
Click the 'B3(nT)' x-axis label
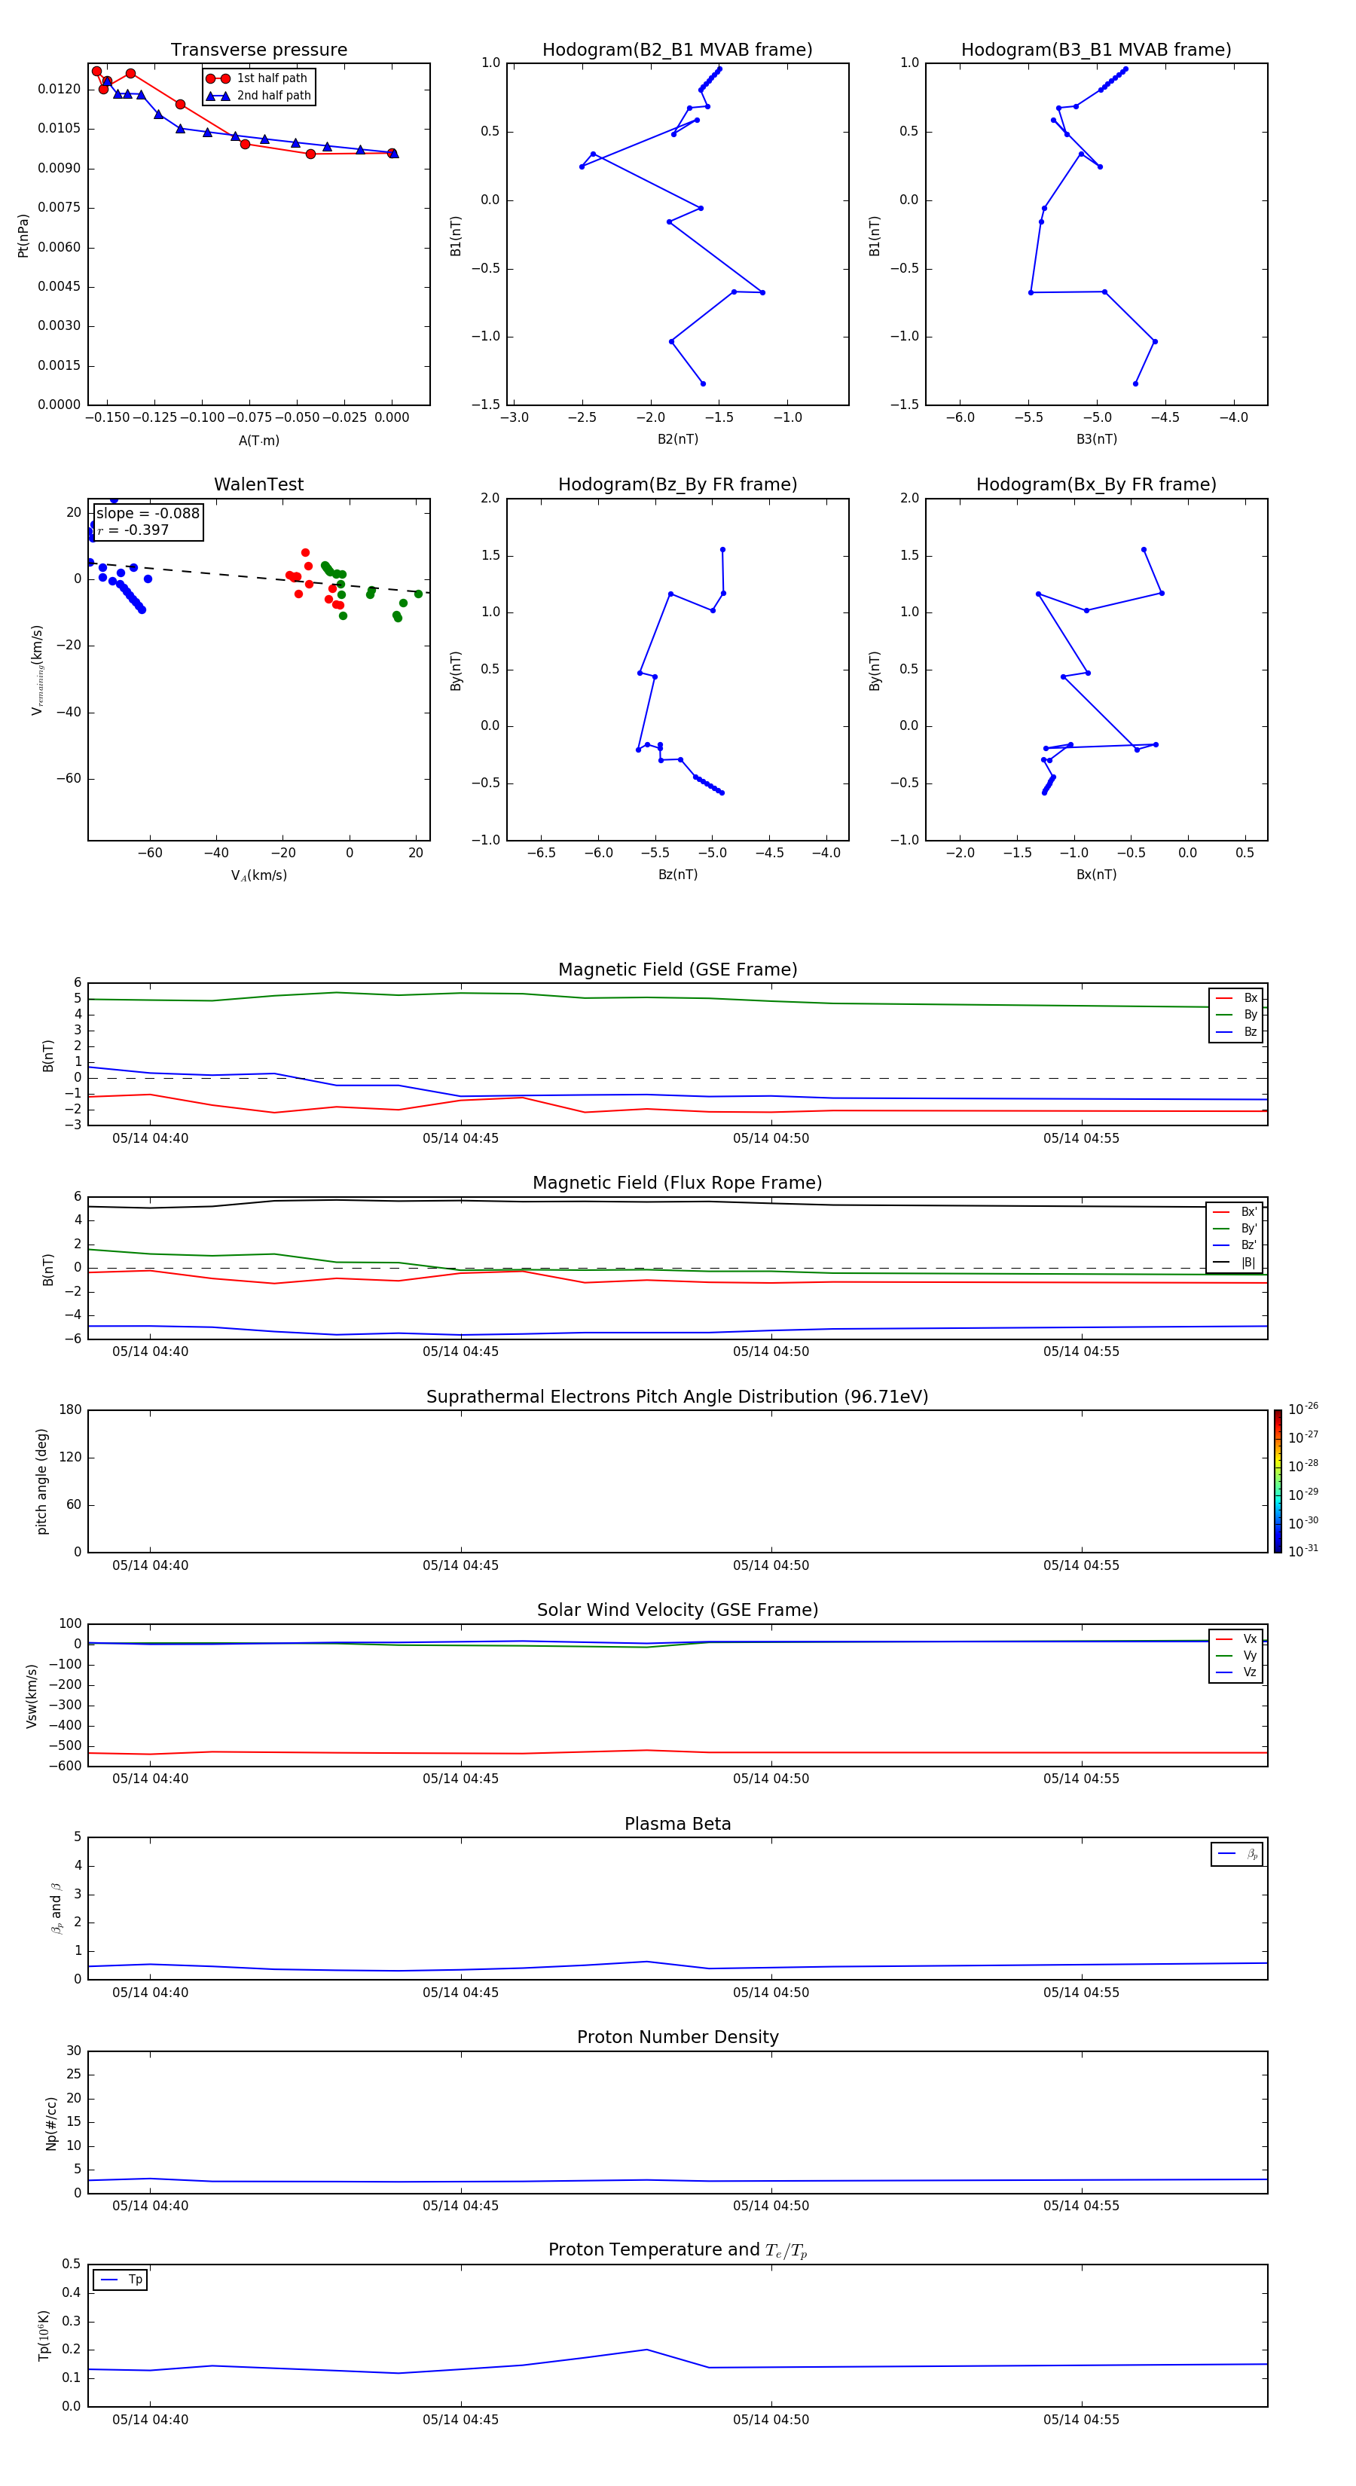click(1096, 439)
